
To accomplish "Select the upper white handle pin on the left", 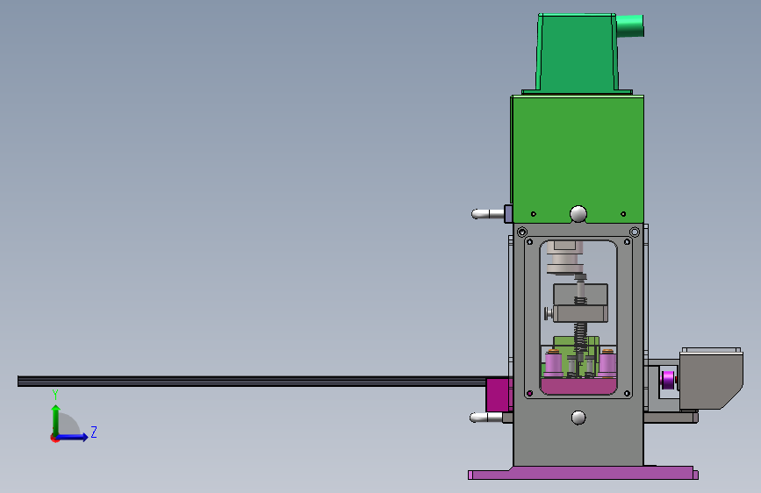I will coord(488,214).
